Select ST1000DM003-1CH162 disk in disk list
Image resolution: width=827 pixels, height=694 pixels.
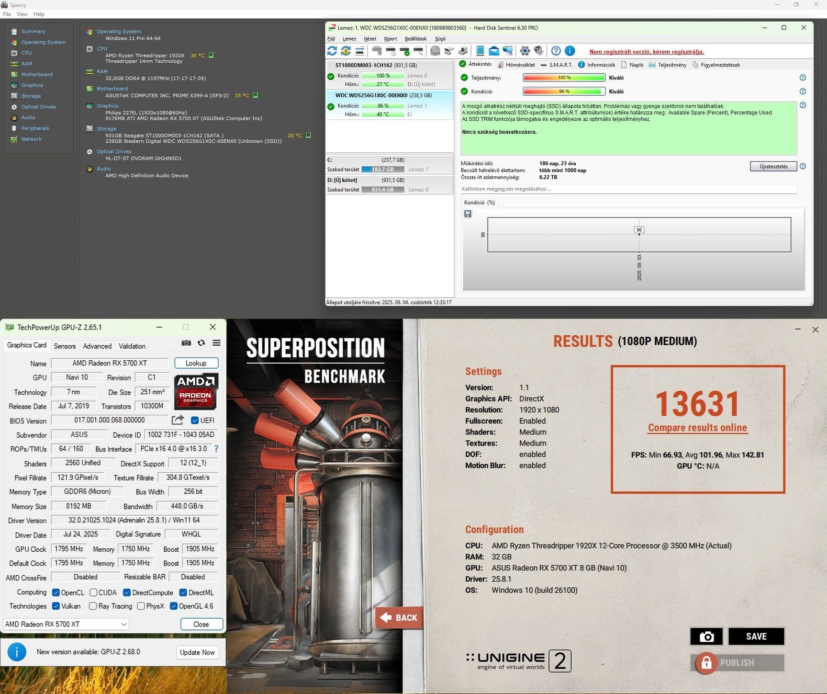389,75
